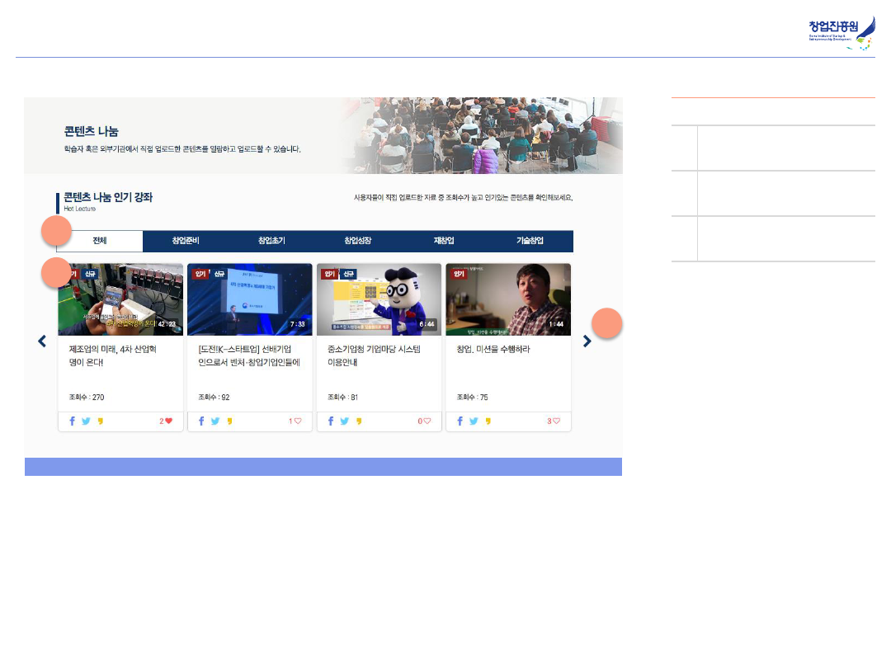The image size is (891, 668).
Task: Share '[도전!K-스타트업]' card on Facebook
Action: (x=201, y=421)
